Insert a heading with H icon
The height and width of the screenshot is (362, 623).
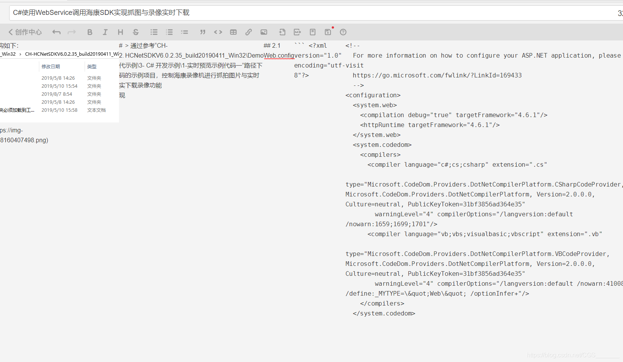click(x=120, y=32)
